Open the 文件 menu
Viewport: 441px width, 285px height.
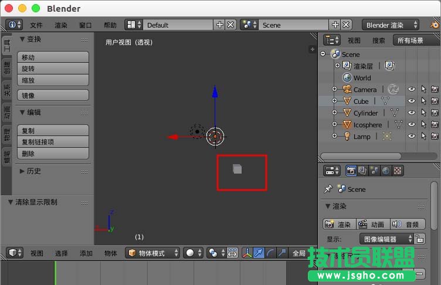pos(36,25)
